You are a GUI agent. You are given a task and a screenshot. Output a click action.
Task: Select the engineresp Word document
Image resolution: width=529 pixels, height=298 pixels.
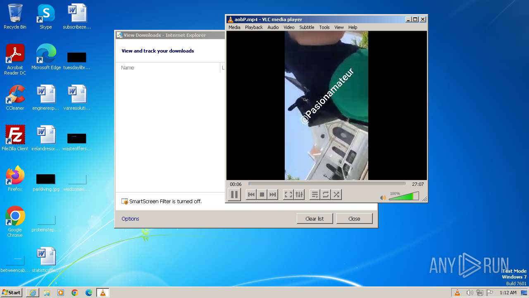click(x=46, y=98)
